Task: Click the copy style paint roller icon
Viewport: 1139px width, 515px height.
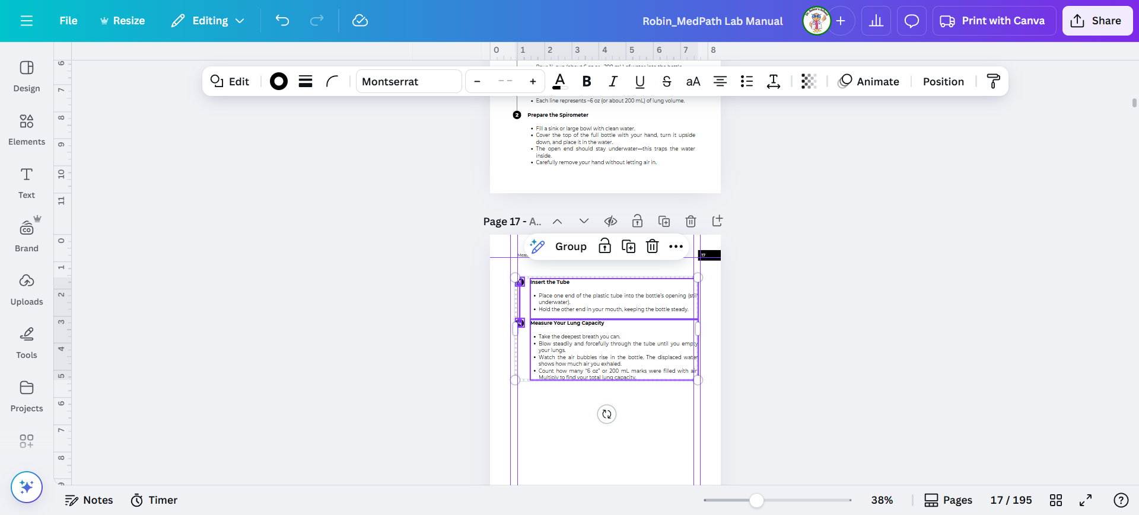Action: click(x=993, y=81)
